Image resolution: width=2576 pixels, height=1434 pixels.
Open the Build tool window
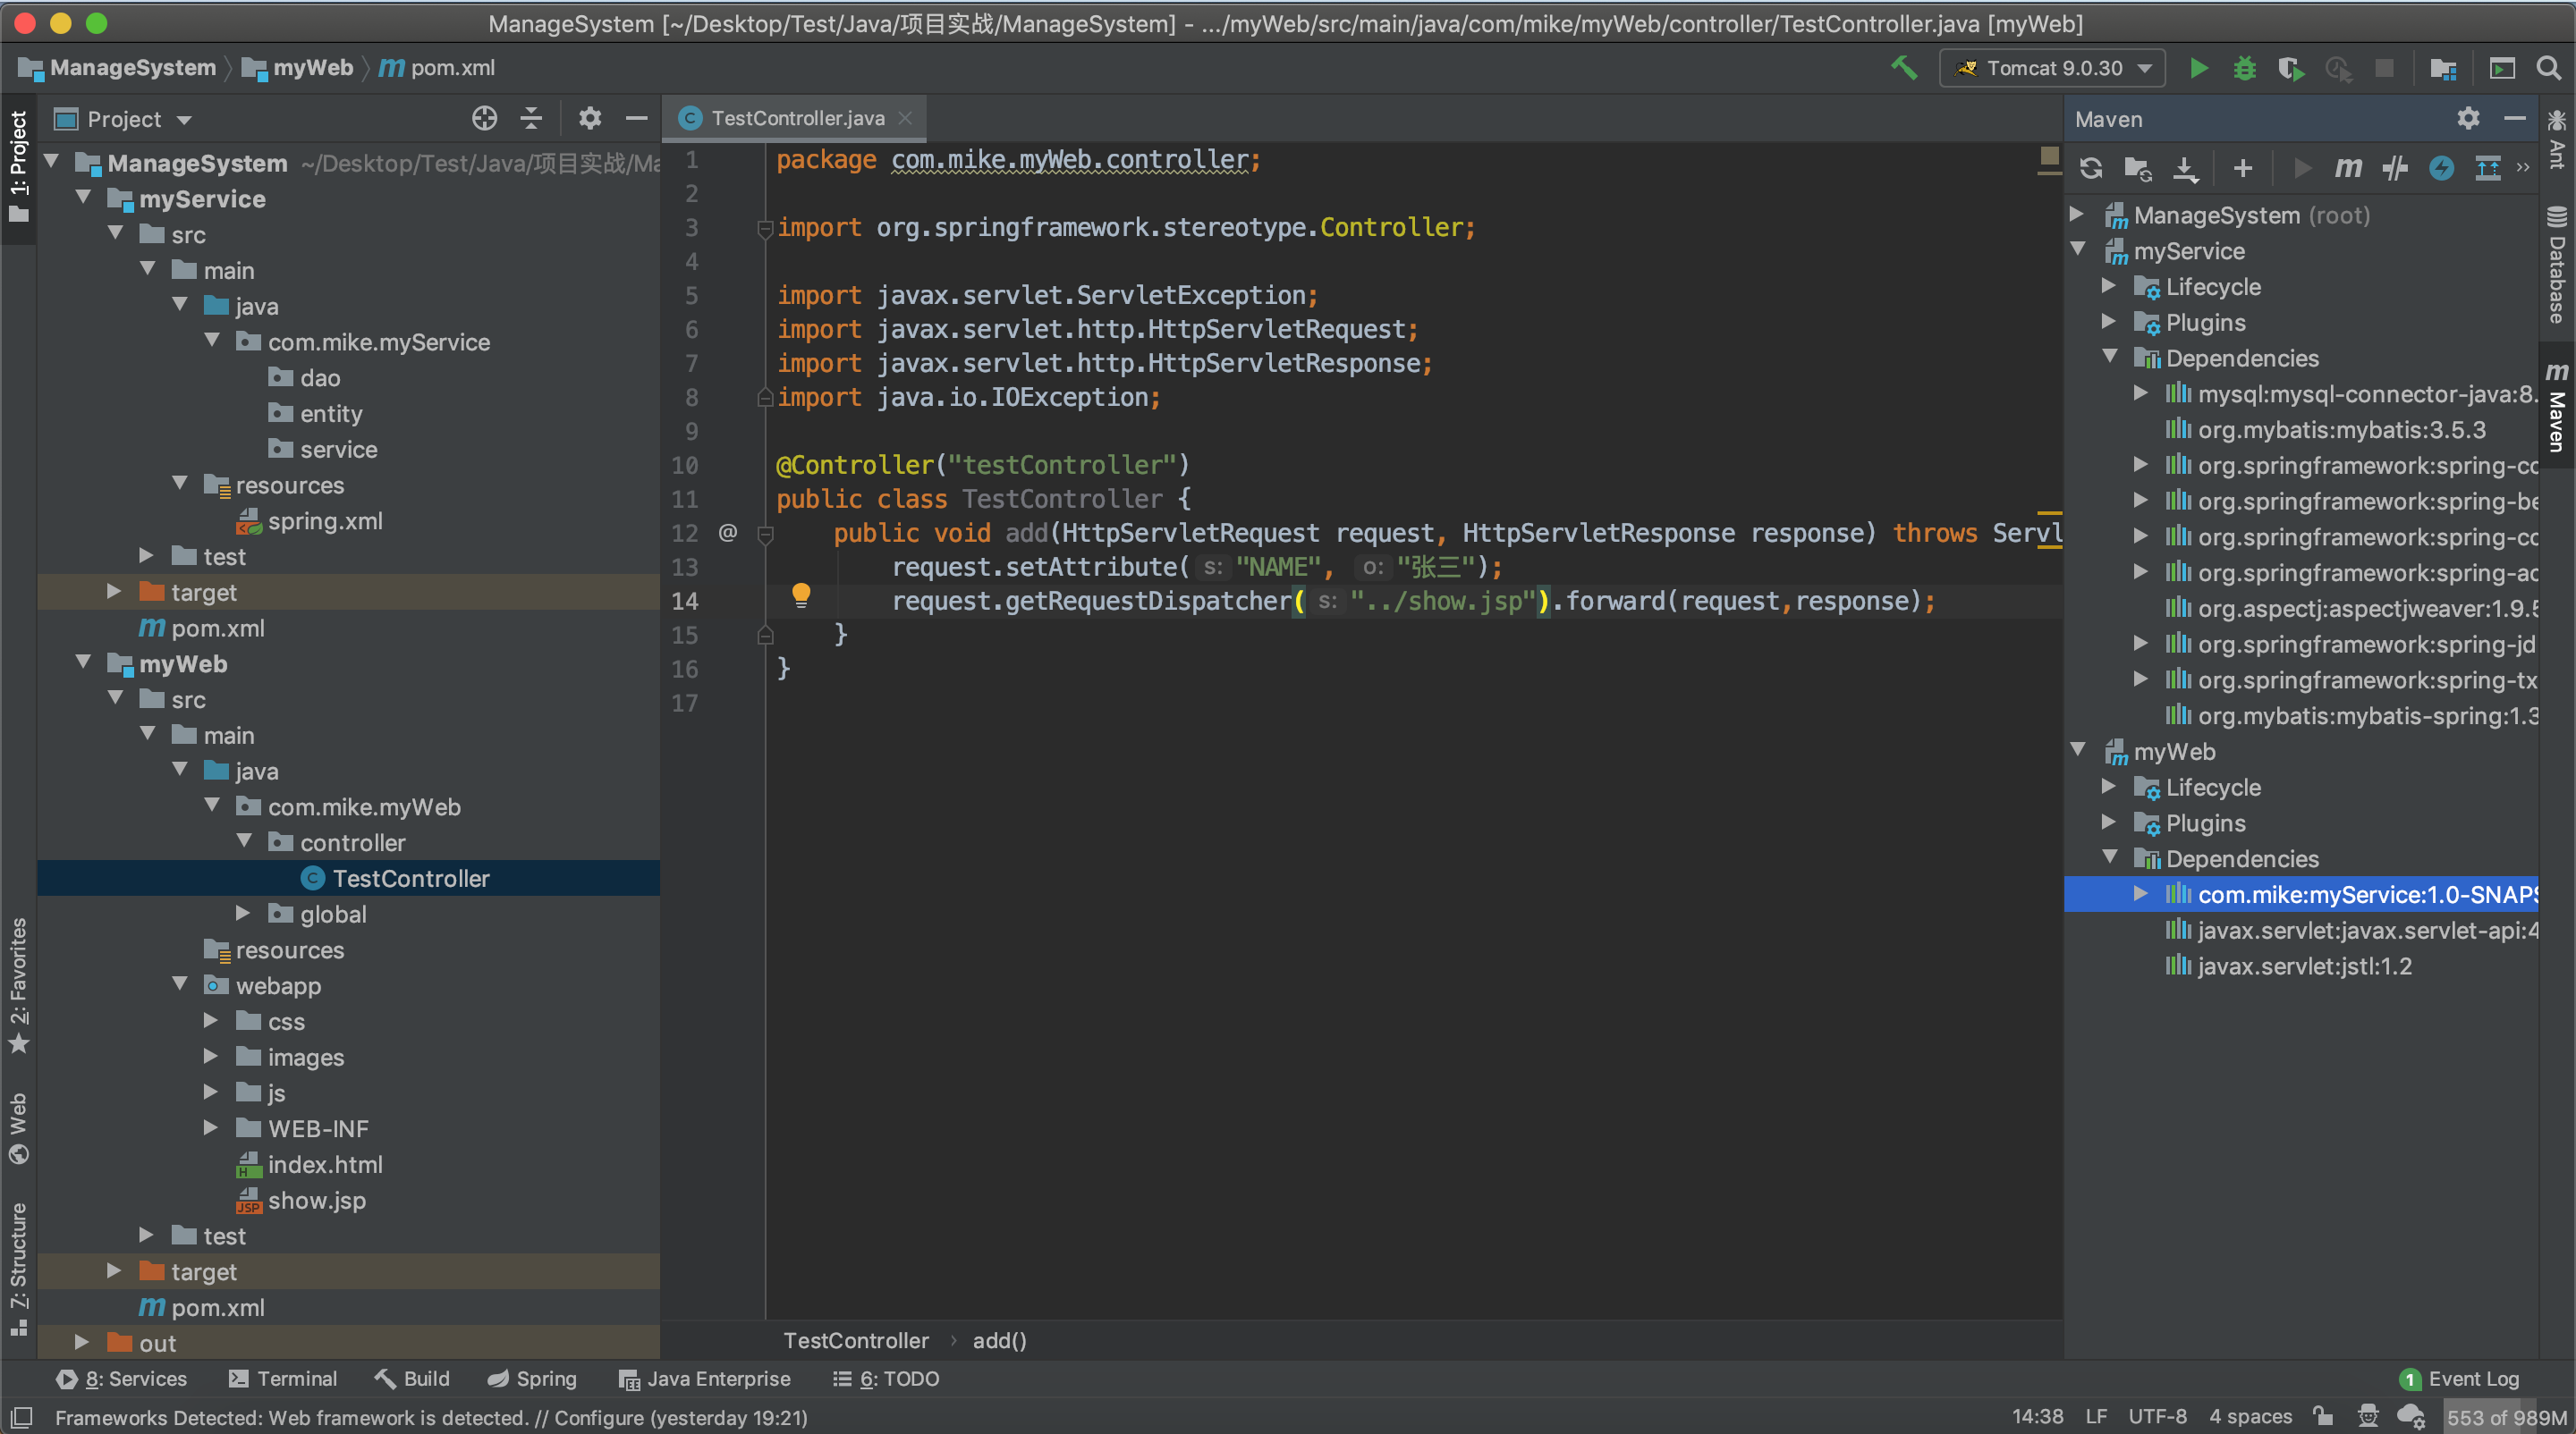pyautogui.click(x=413, y=1378)
